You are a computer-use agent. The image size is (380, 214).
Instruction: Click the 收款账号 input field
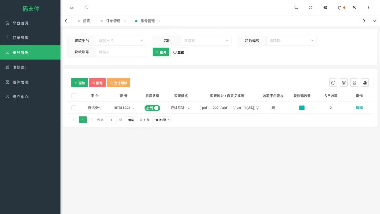[120, 52]
